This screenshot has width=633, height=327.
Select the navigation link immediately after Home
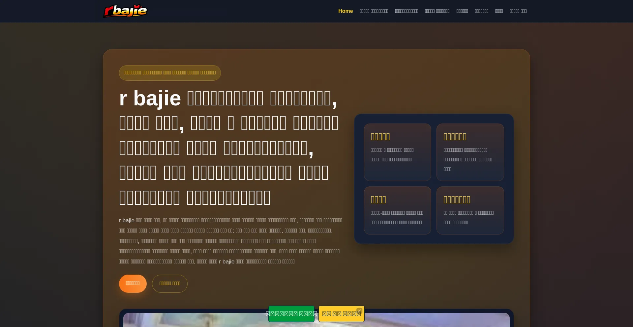374,11
